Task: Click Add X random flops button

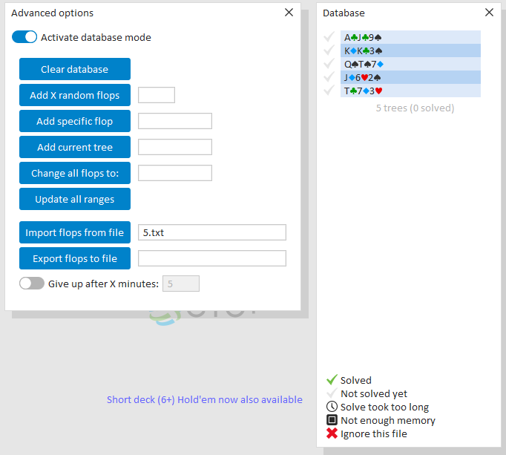Action: point(75,95)
